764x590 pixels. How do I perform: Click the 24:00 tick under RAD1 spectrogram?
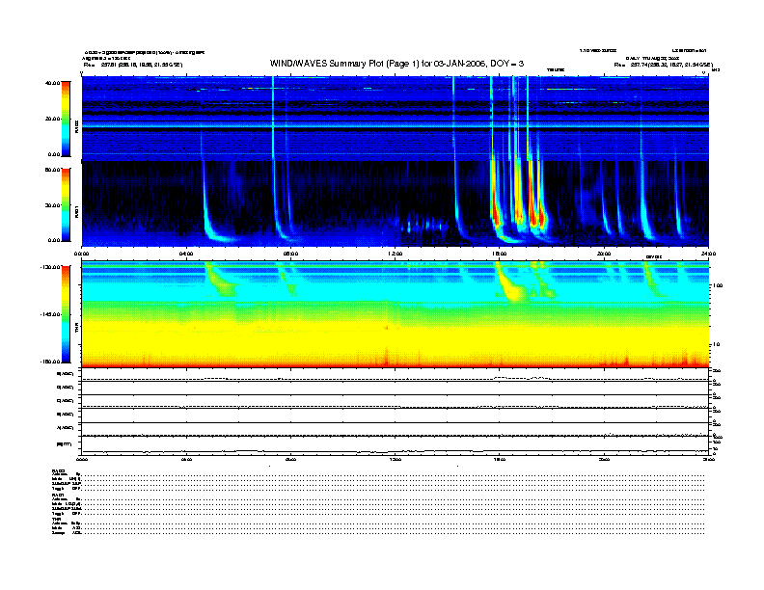click(708, 254)
